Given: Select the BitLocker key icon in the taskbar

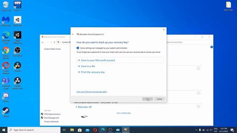Looking at the screenshot, I should (126, 130).
